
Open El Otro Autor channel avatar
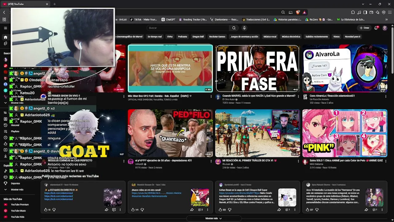click(218, 97)
